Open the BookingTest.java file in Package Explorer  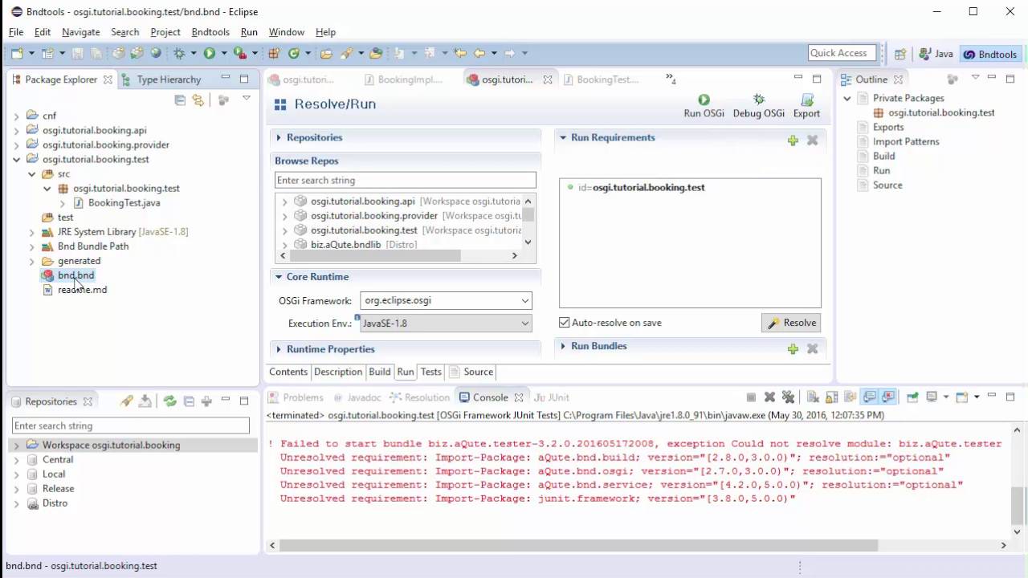[x=124, y=203]
